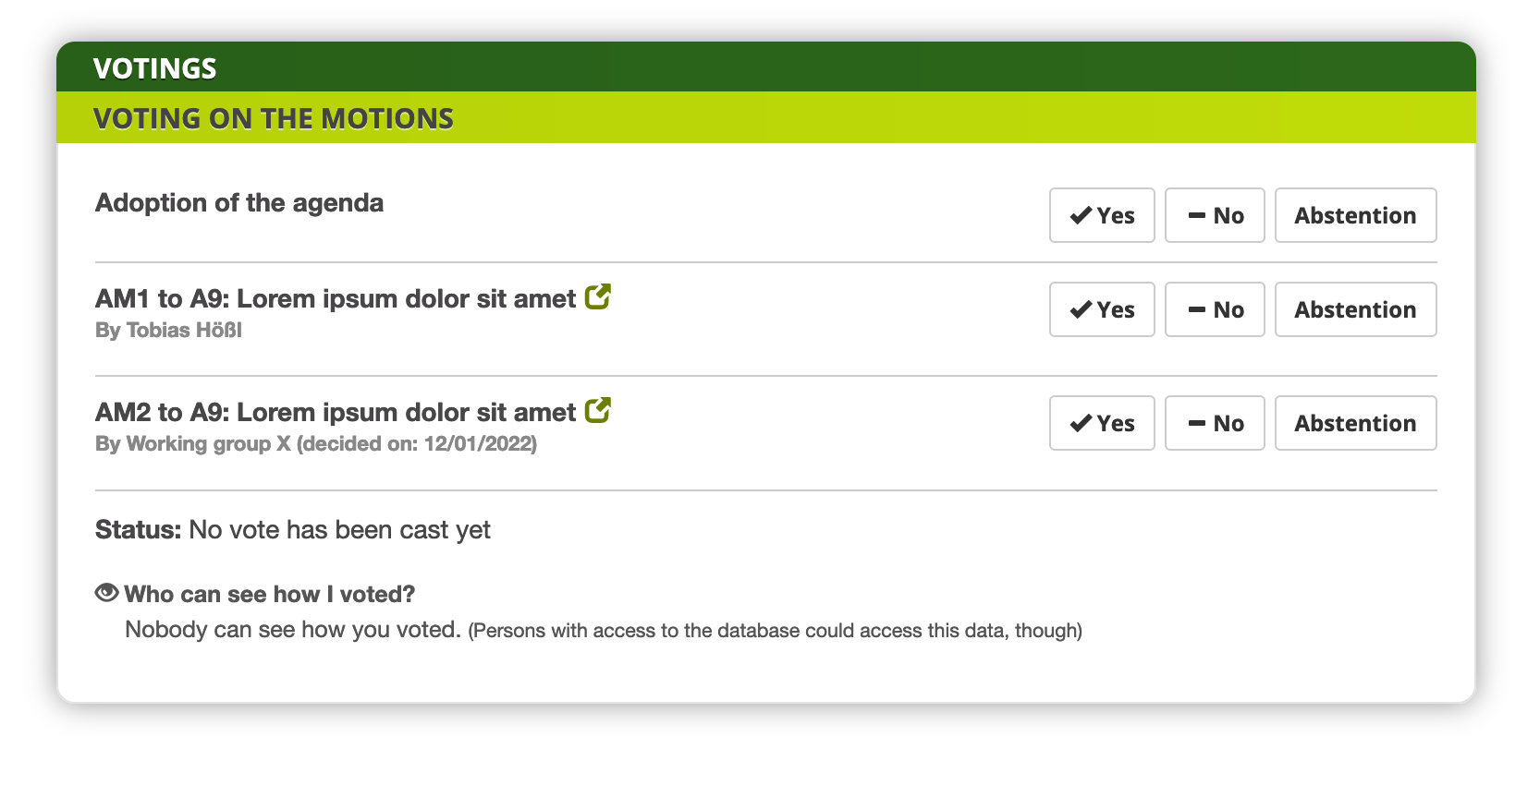Open AM1 motion via external link icon
Viewport: 1540px width, 785px height.
(598, 297)
